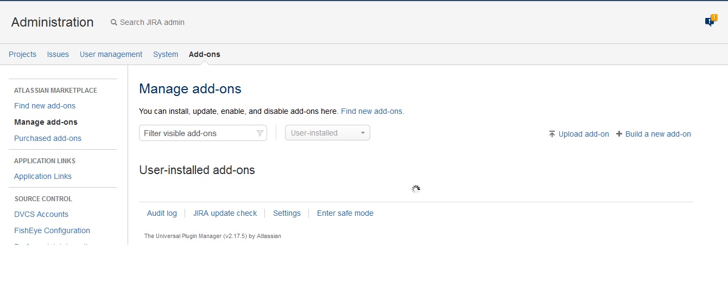Click the filter funnel icon
The image size is (728, 308).
(259, 133)
